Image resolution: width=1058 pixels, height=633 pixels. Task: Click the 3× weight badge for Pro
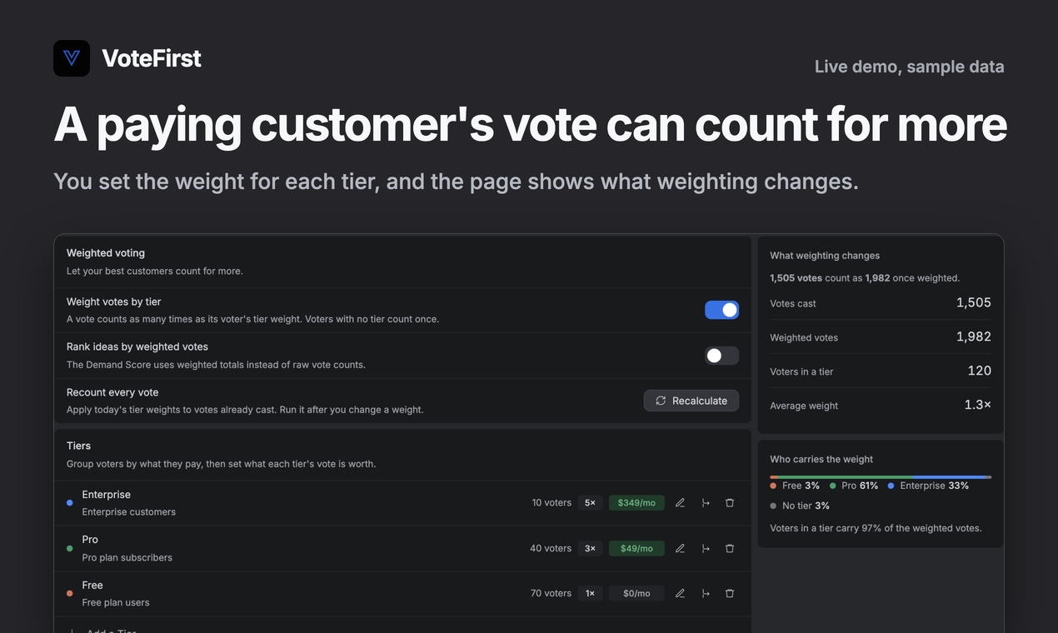click(590, 548)
